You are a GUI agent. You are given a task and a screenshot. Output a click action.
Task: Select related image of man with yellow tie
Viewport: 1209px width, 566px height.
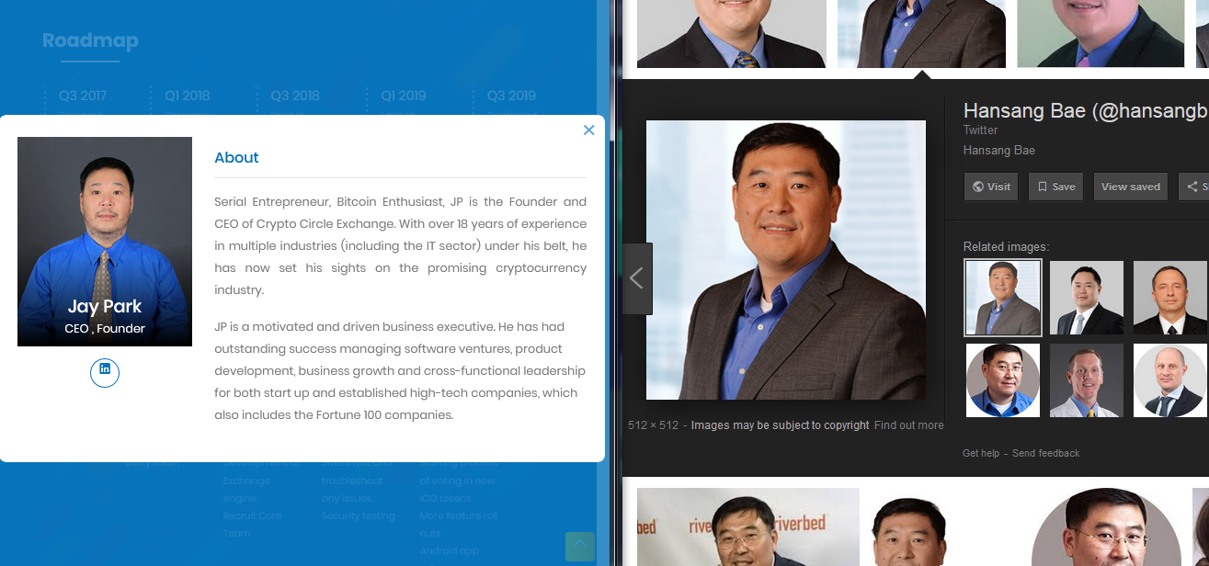(x=1087, y=380)
